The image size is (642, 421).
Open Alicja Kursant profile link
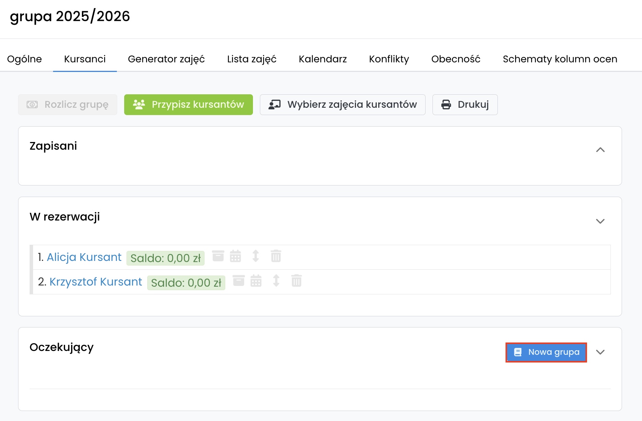(x=84, y=257)
